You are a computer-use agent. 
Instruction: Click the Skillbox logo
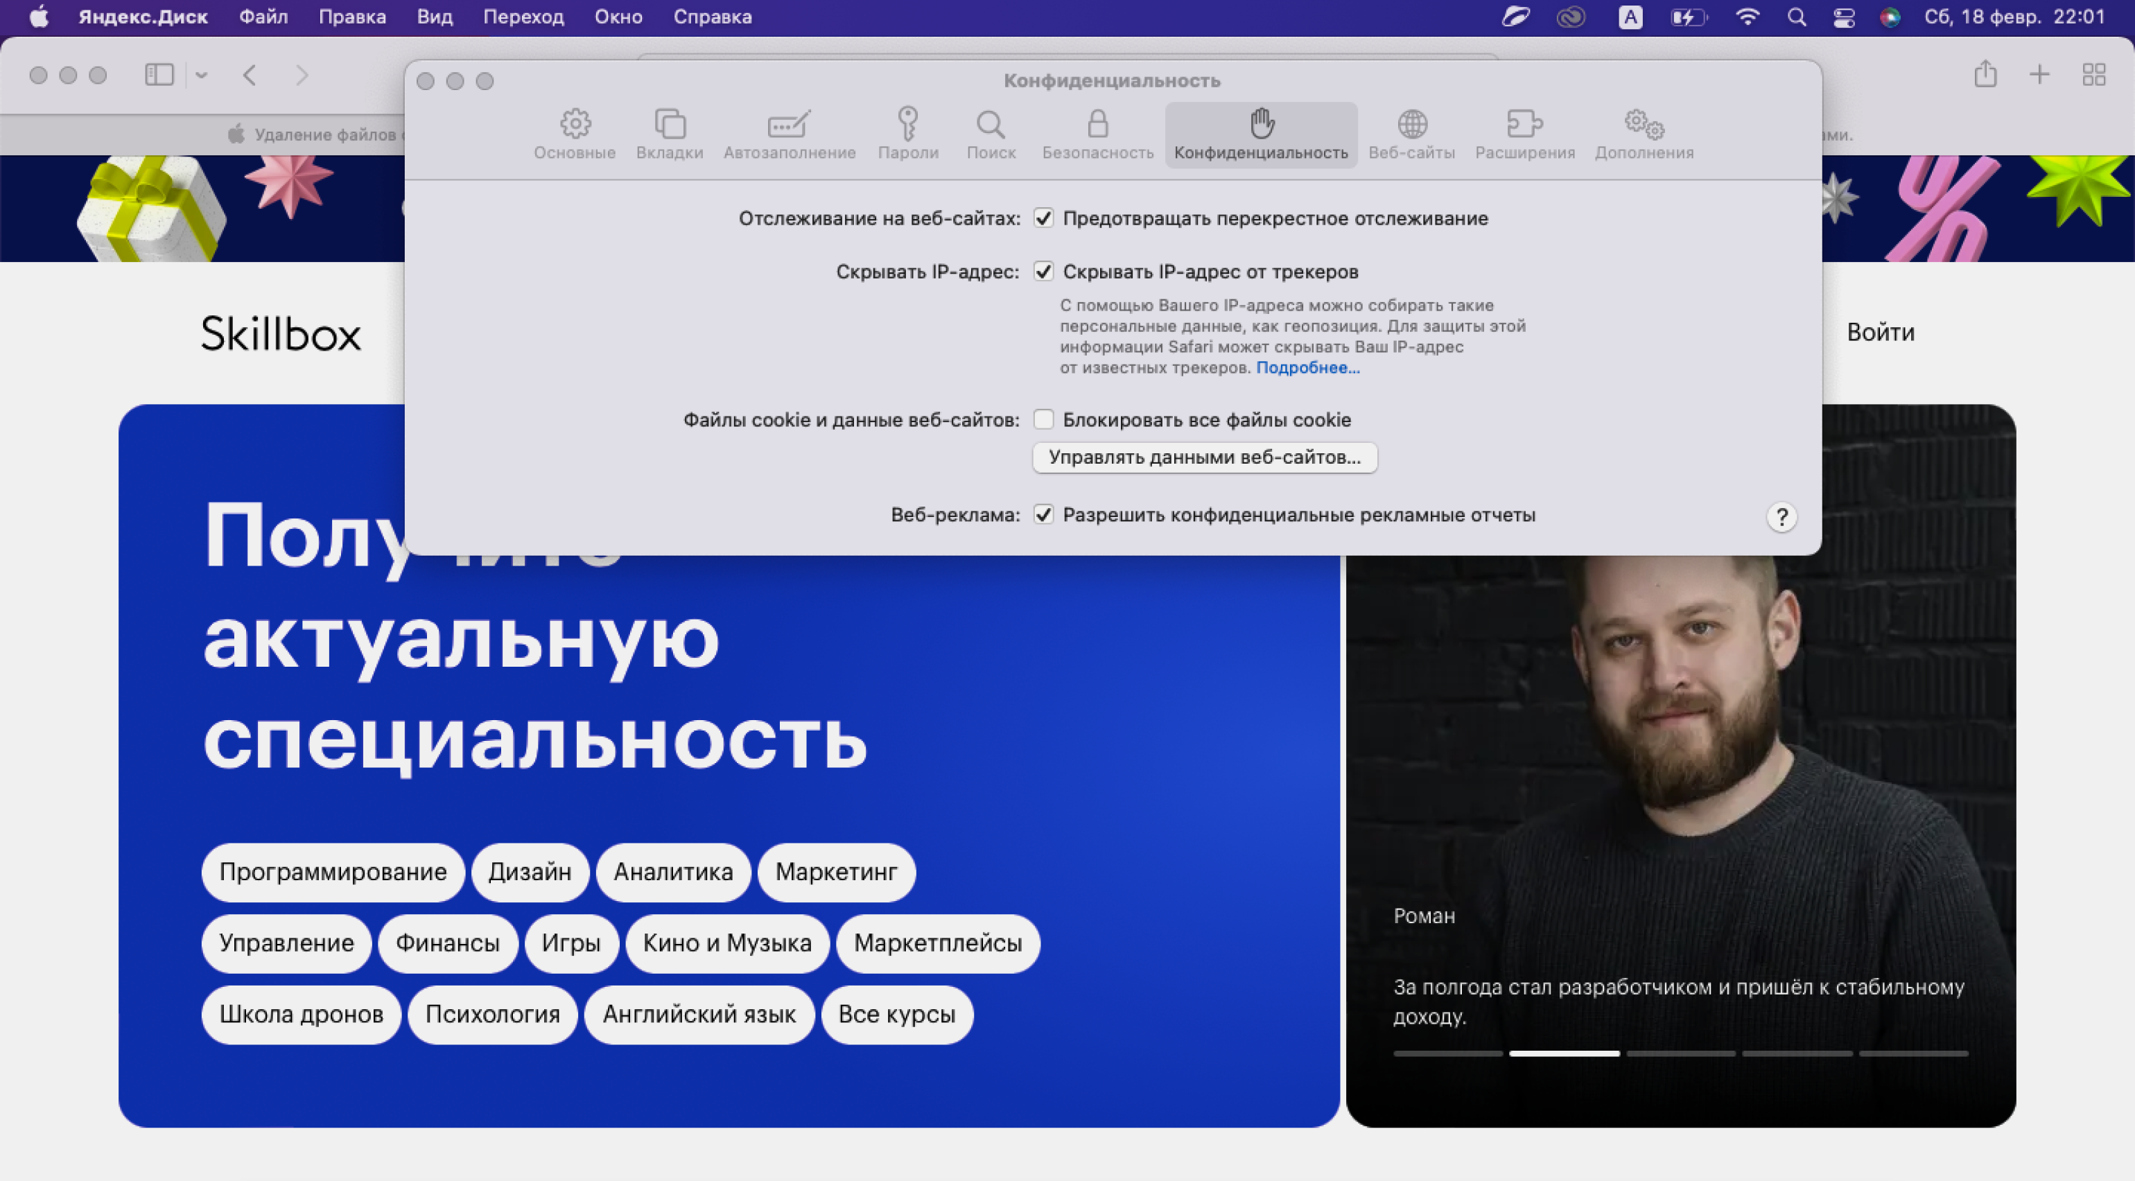tap(281, 333)
